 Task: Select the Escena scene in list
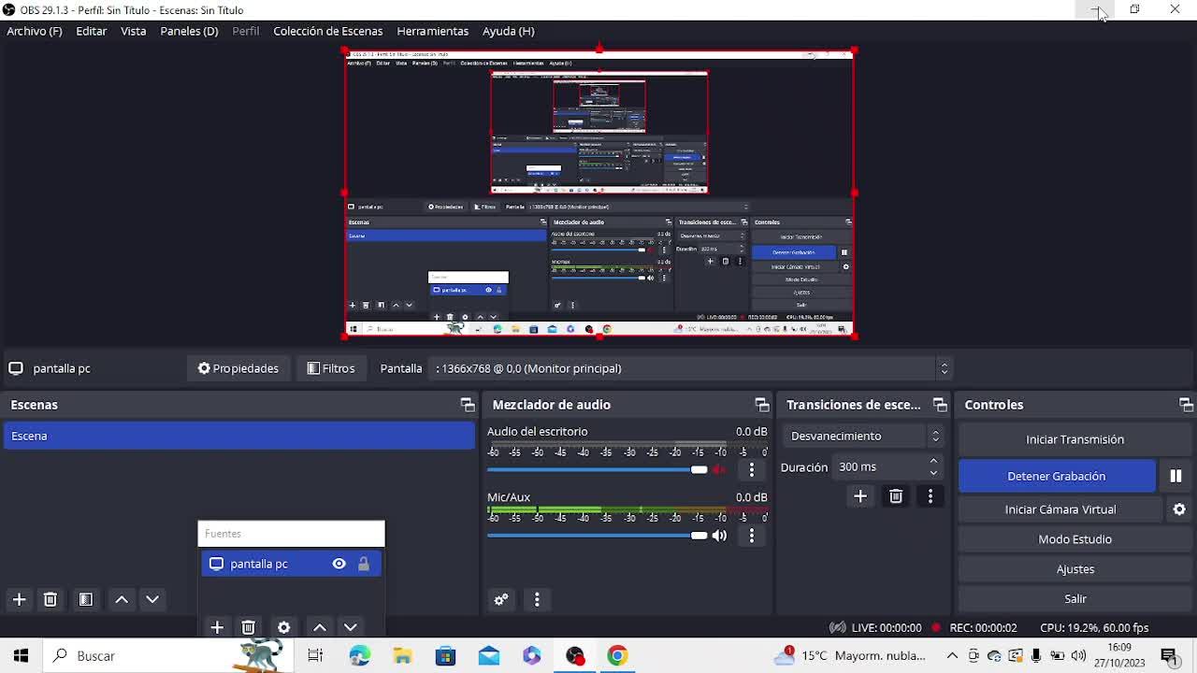[239, 436]
